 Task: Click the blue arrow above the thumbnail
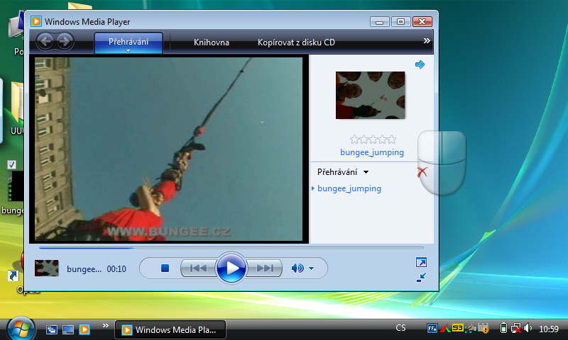[420, 64]
